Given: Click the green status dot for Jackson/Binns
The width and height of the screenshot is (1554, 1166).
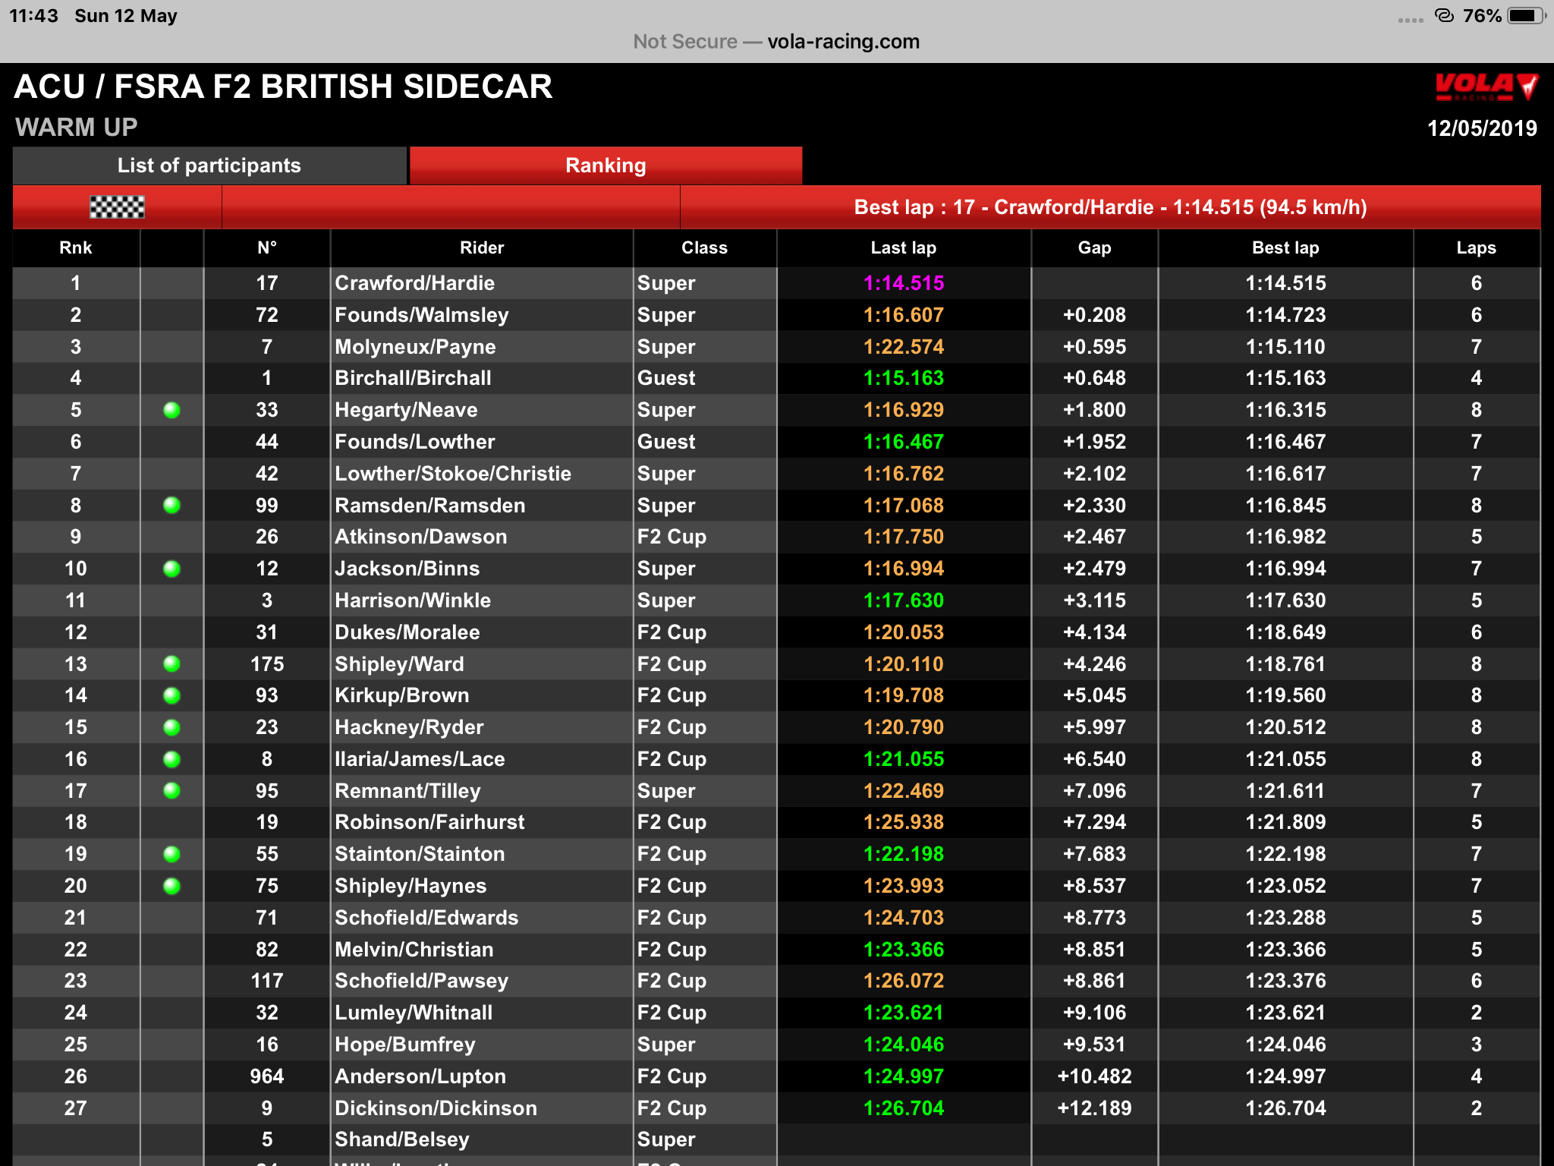Looking at the screenshot, I should (x=172, y=569).
